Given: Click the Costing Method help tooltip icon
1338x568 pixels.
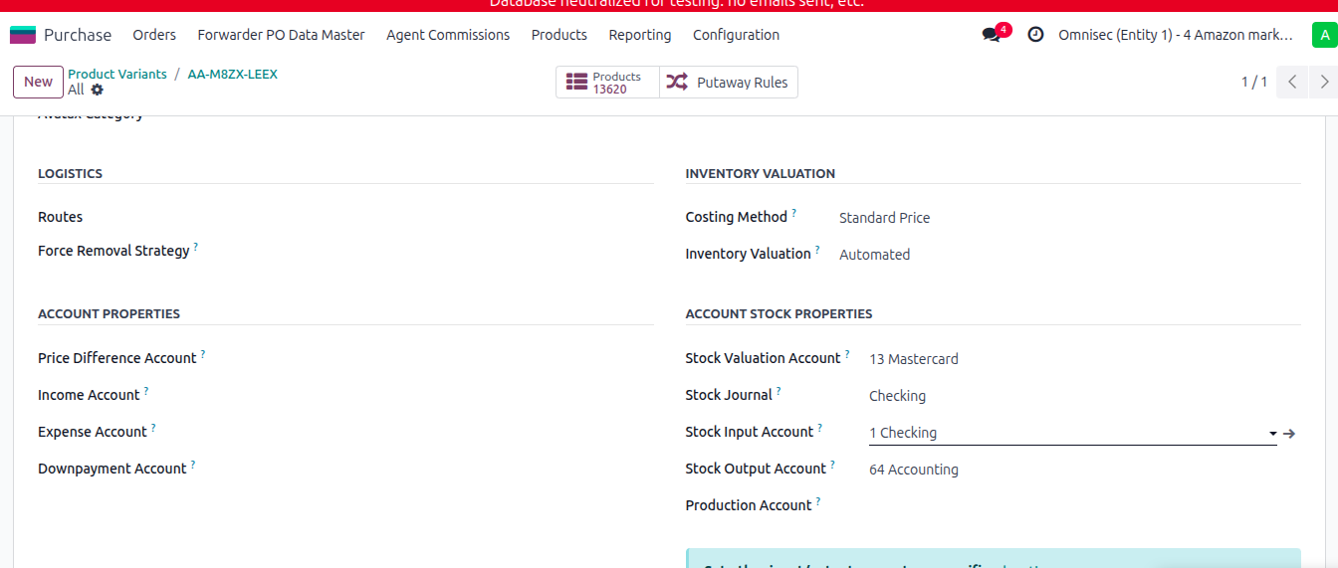Looking at the screenshot, I should pos(793,213).
